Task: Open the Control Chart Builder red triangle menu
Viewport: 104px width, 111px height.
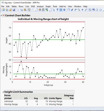Action: [4, 16]
